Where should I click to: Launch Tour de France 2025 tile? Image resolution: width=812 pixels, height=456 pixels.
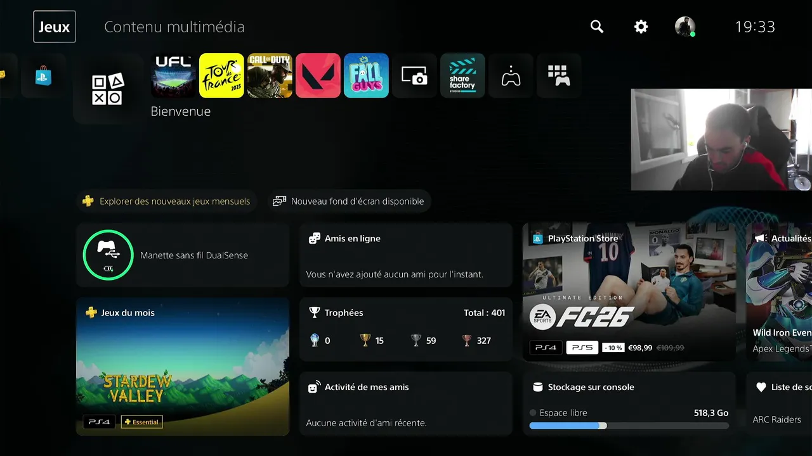click(x=221, y=75)
